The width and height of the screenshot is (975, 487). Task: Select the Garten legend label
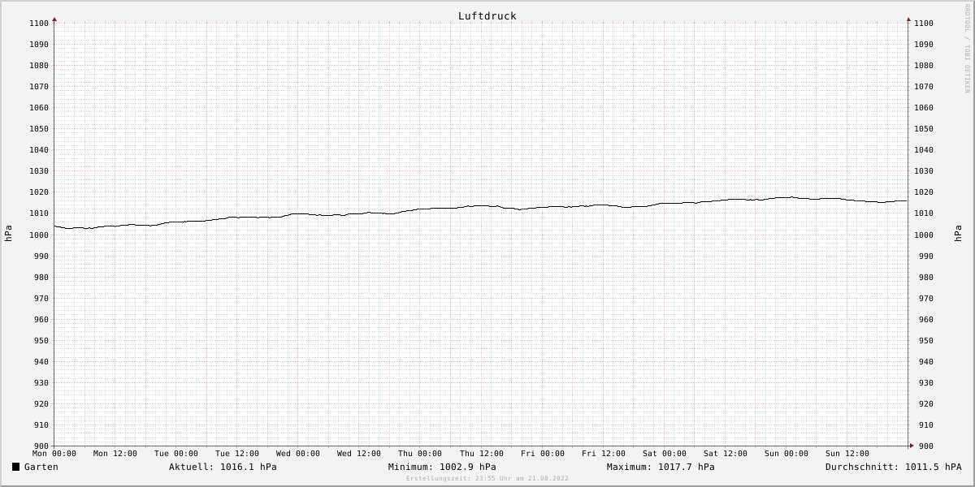click(41, 467)
